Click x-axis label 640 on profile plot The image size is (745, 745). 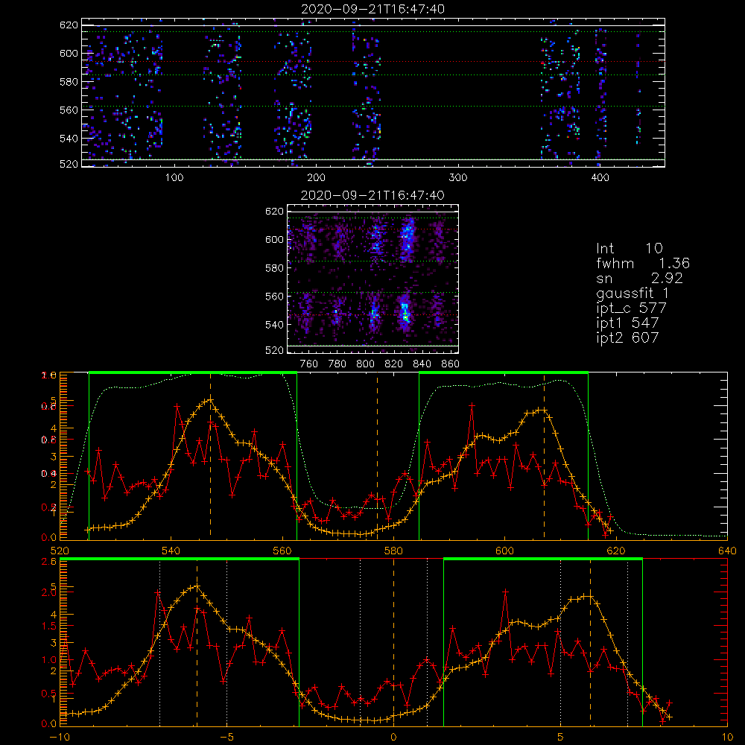(x=727, y=551)
